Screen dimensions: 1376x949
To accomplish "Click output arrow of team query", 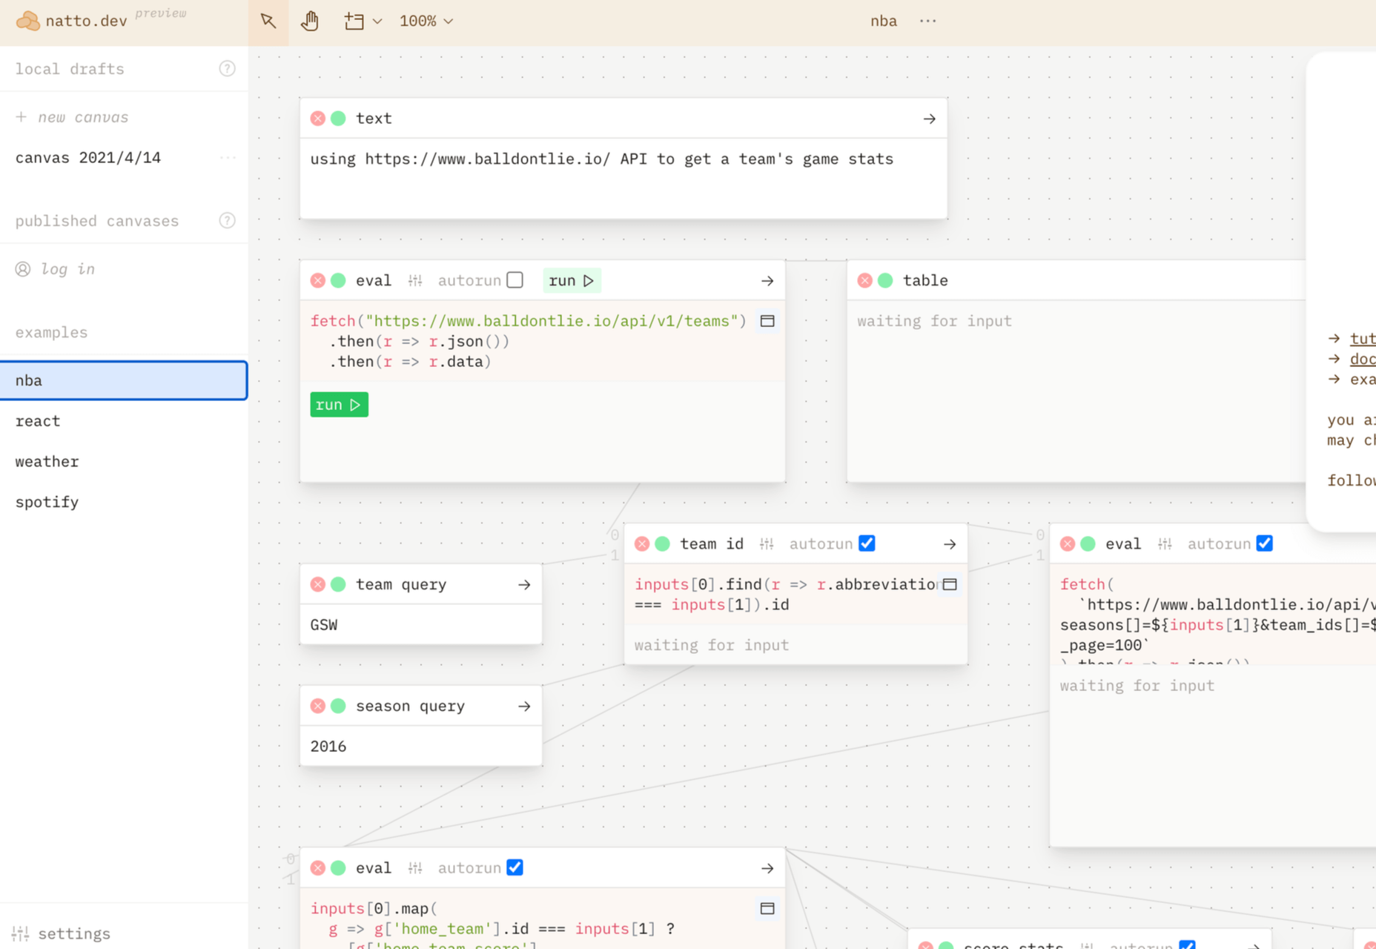I will [524, 585].
